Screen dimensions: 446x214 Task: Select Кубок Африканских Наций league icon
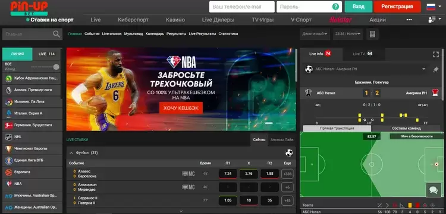click(8, 78)
